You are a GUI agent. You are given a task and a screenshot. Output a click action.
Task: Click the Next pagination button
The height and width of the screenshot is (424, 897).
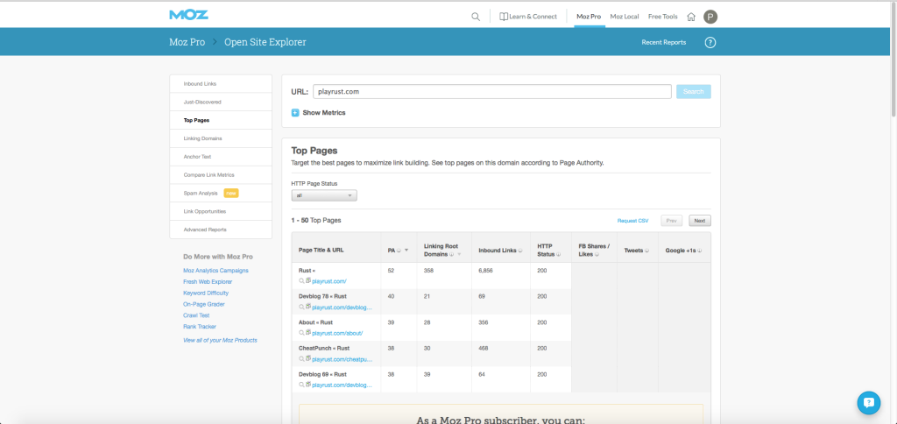click(x=700, y=220)
